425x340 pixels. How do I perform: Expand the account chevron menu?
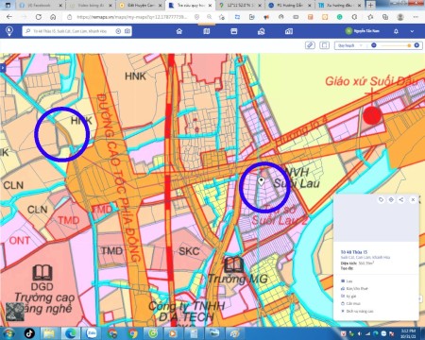[x=412, y=31]
